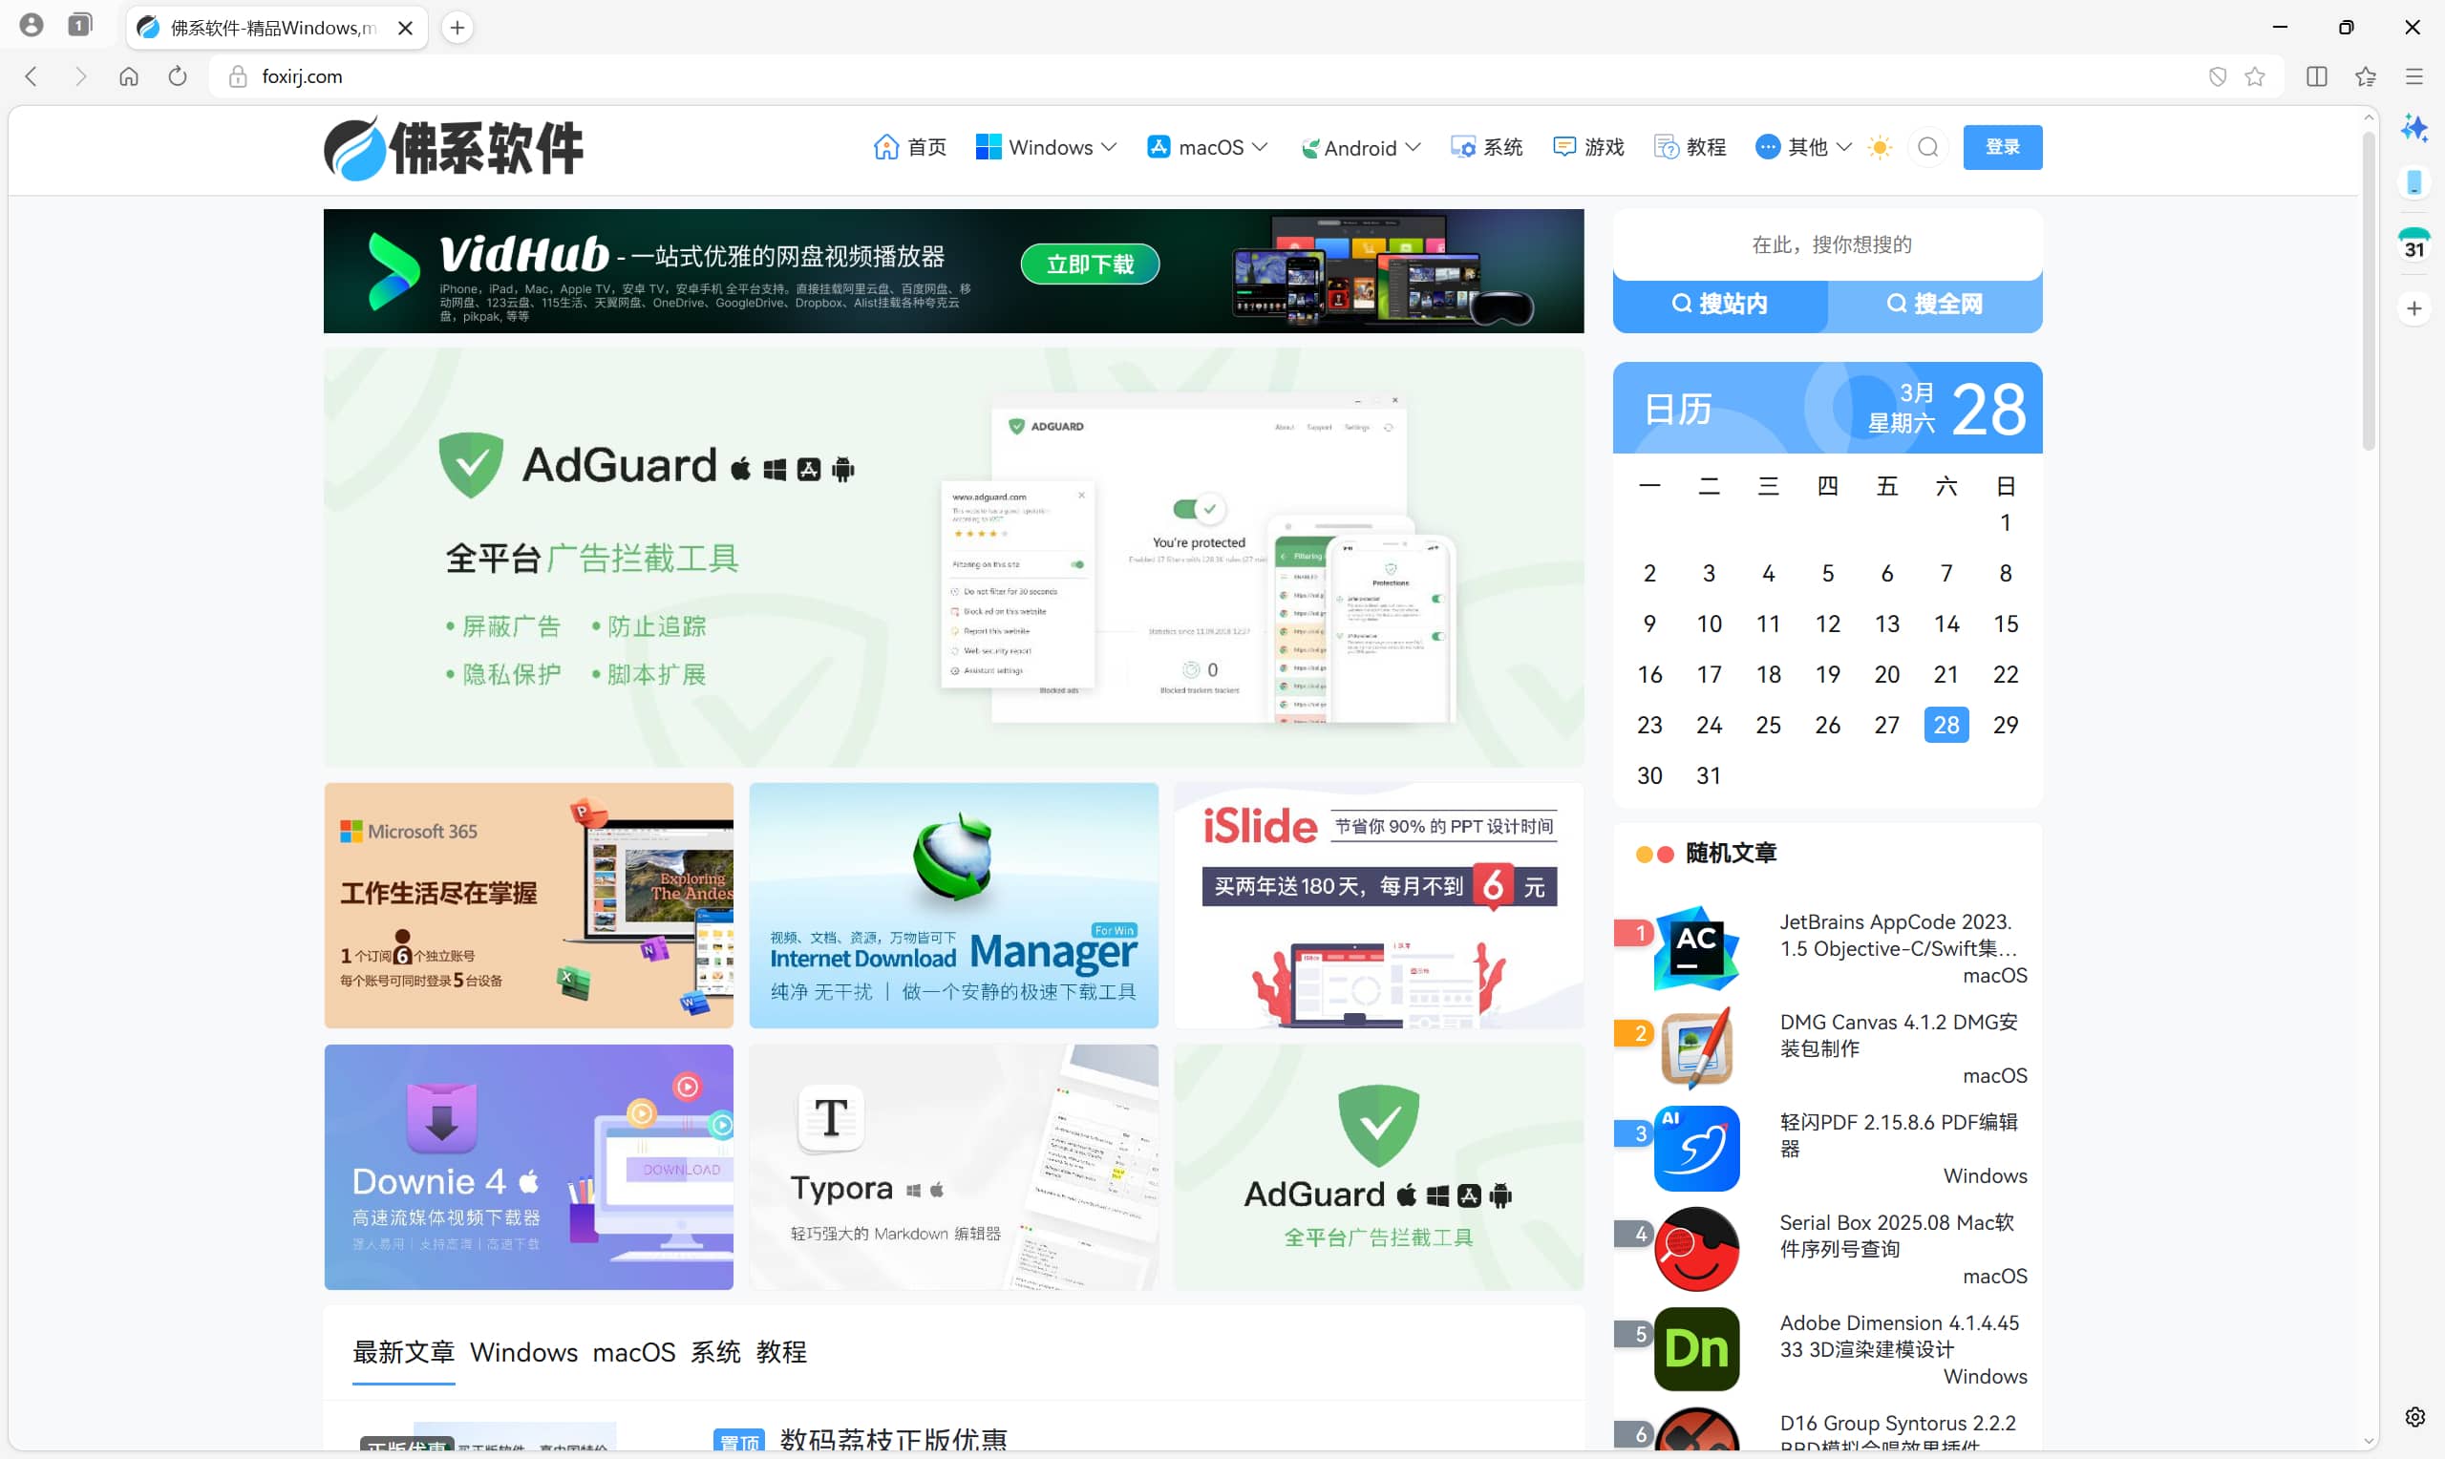Image resolution: width=2445 pixels, height=1459 pixels.
Task: Open the 教程 navigation item
Action: 1690,147
